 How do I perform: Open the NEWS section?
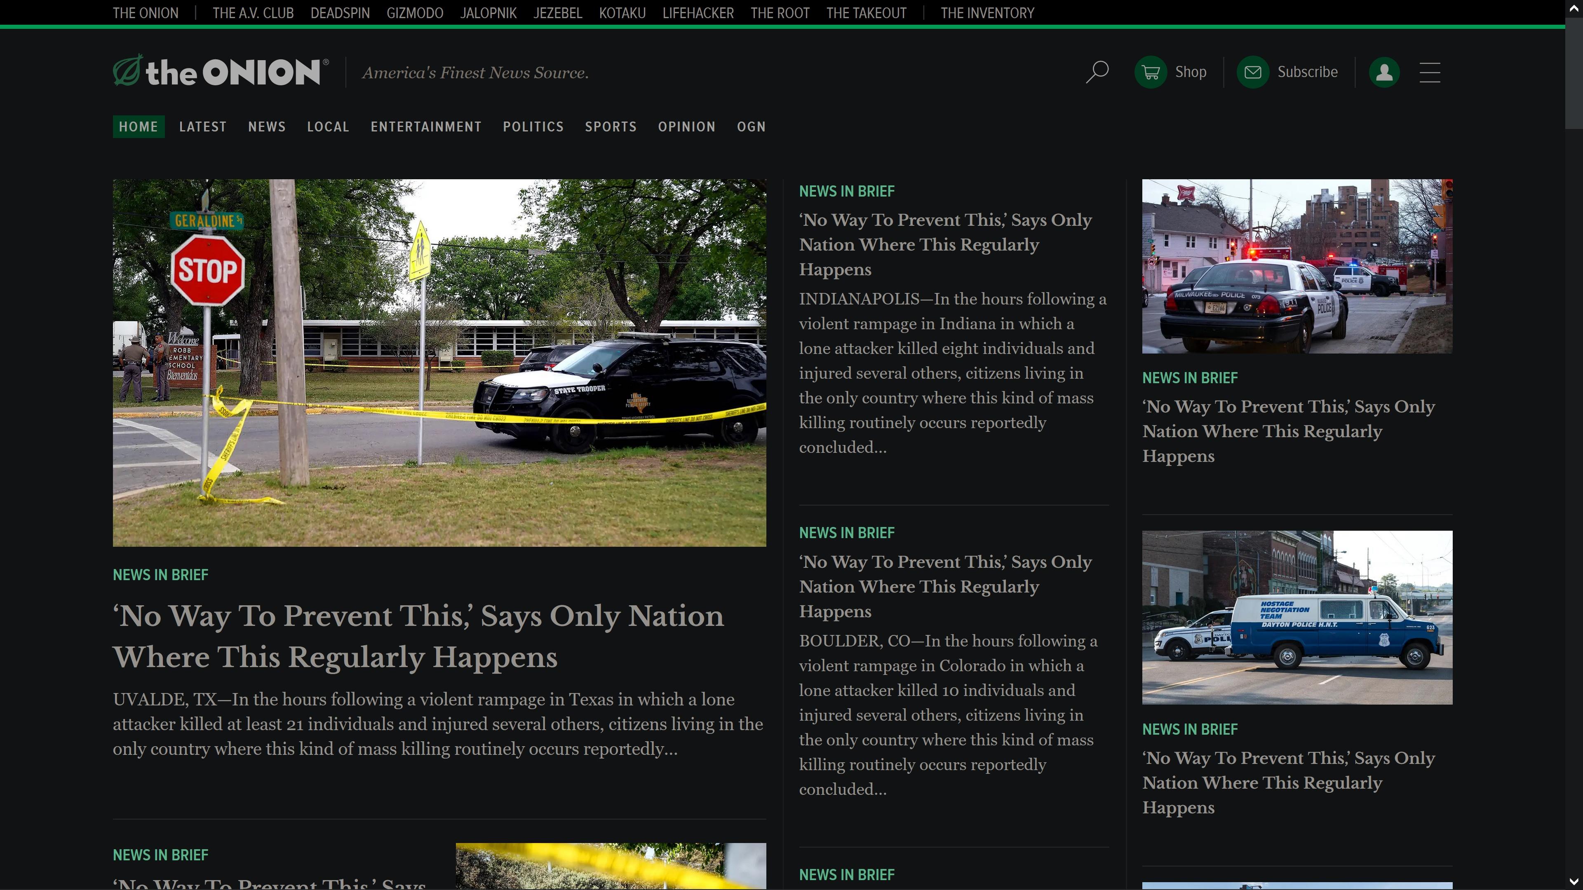click(267, 126)
